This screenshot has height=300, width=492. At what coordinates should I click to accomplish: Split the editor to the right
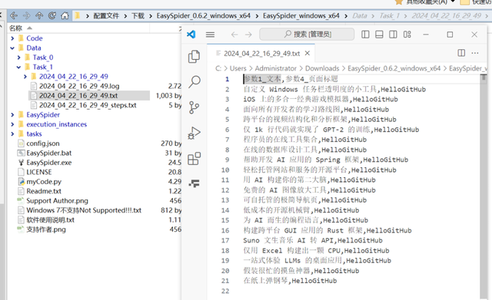[461, 53]
